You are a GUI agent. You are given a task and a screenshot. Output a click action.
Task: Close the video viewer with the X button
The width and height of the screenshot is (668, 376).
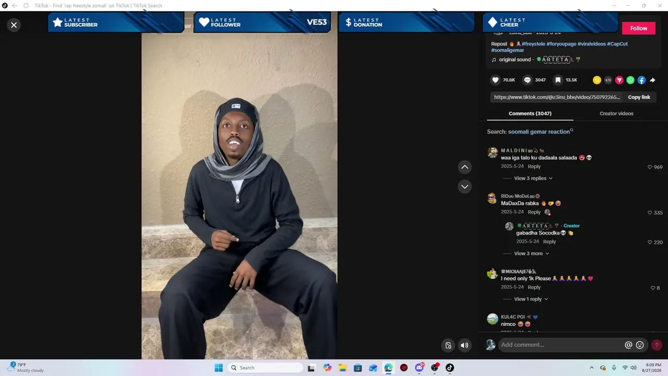coord(14,25)
